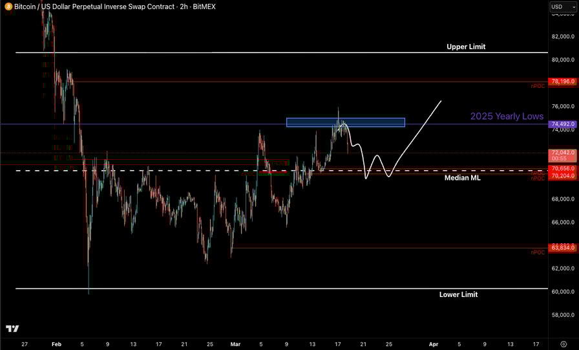Viewport: 579px width, 350px height.
Task: Click the Bitcoin symbol icon in chart title
Action: 7,6
